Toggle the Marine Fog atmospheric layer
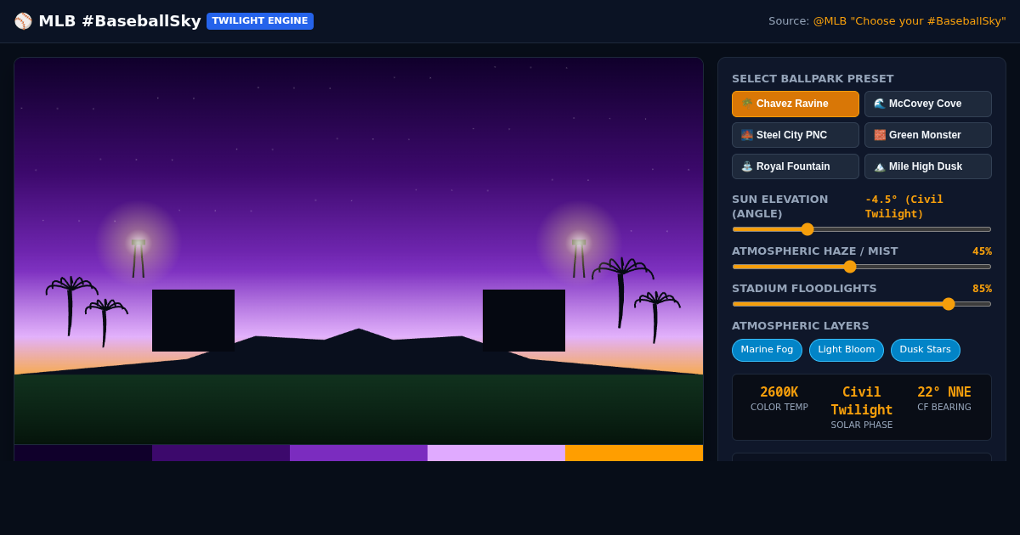 point(767,350)
